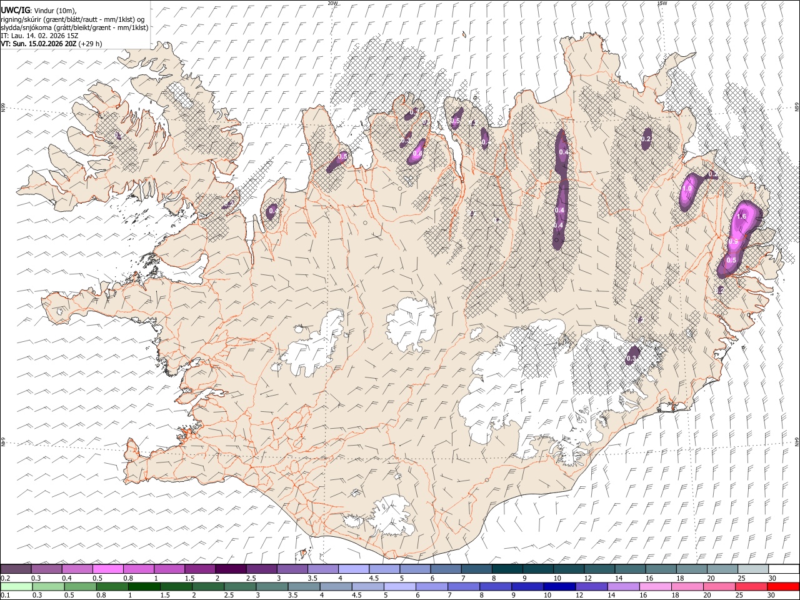
Task: Click the 'IT: Lau. 14. 02. 2026 15Z' line
Action: coord(39,36)
